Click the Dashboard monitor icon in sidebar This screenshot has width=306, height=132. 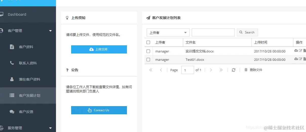[x=1, y=14]
